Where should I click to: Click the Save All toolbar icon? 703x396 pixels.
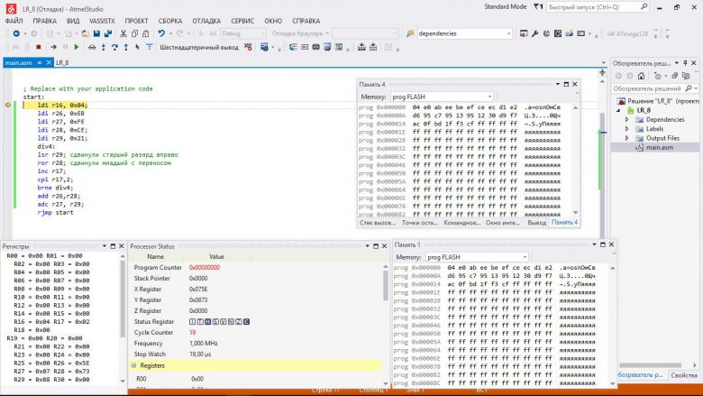(x=108, y=33)
